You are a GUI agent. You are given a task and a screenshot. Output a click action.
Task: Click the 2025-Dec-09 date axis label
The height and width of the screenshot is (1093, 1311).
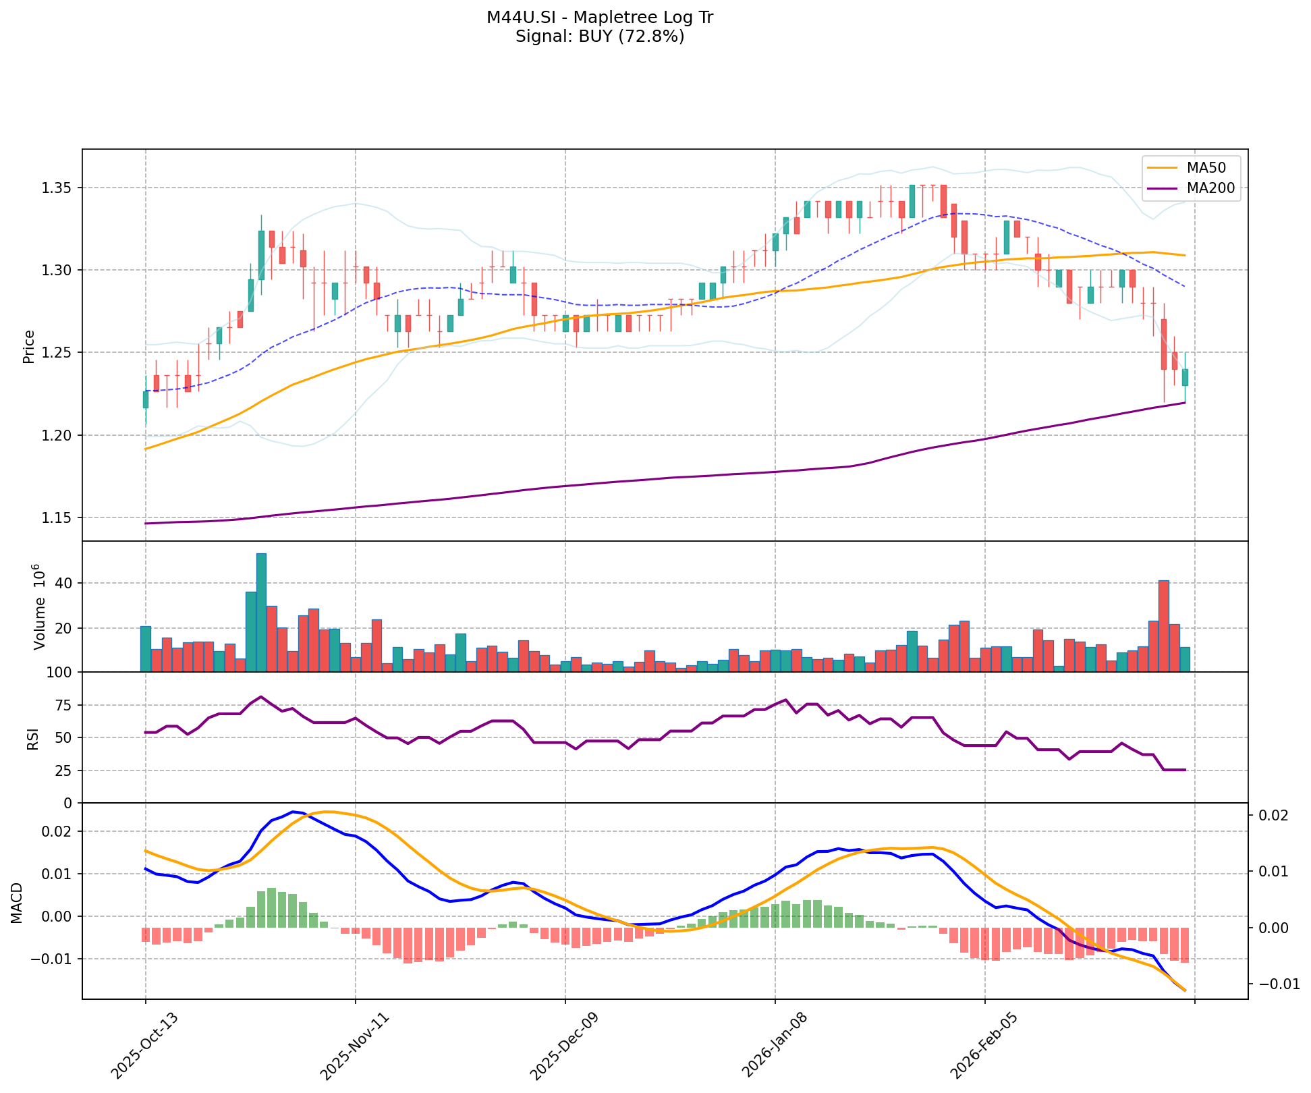coord(564,1046)
